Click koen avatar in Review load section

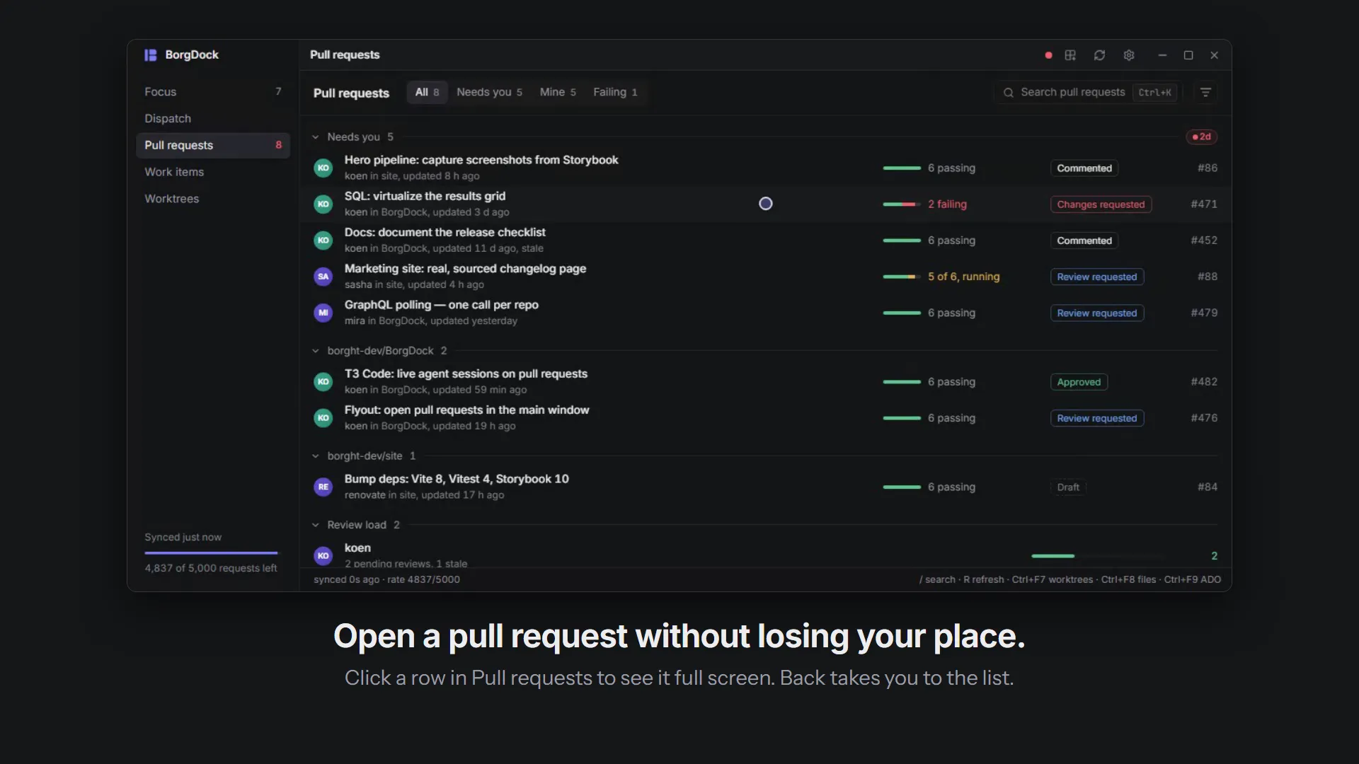(x=323, y=556)
